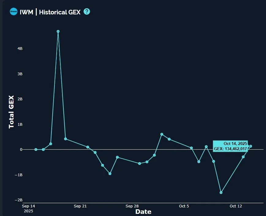The width and height of the screenshot is (266, 216).
Task: Click the 'Oct 12' x-axis label
Action: (236, 206)
